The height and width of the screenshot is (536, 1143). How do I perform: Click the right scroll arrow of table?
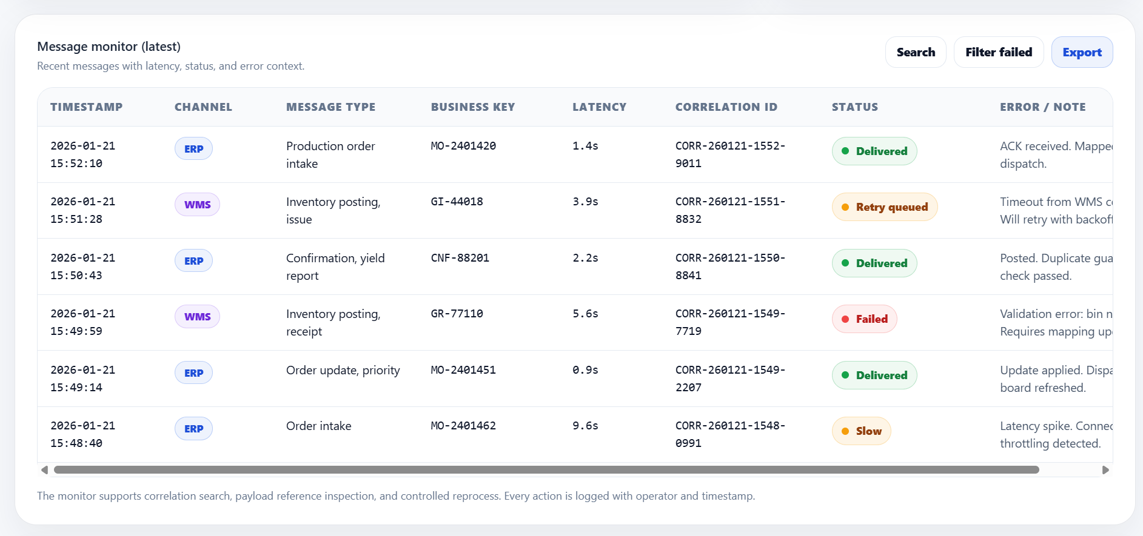click(1105, 470)
